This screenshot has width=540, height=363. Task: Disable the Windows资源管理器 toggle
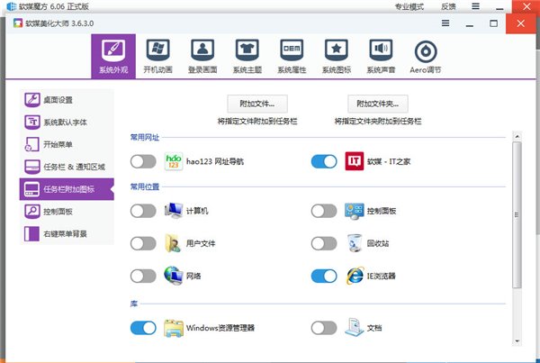click(x=143, y=328)
